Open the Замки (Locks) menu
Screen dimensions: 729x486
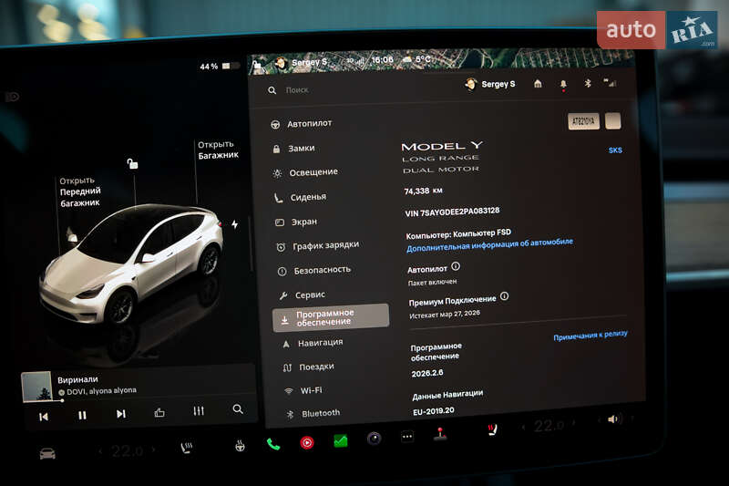click(293, 149)
